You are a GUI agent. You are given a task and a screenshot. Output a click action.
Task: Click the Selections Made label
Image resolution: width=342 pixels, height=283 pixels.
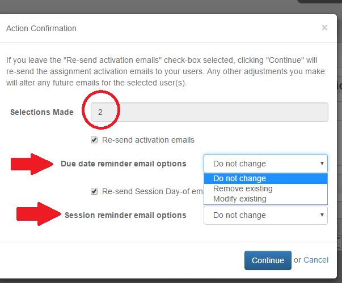(x=42, y=112)
